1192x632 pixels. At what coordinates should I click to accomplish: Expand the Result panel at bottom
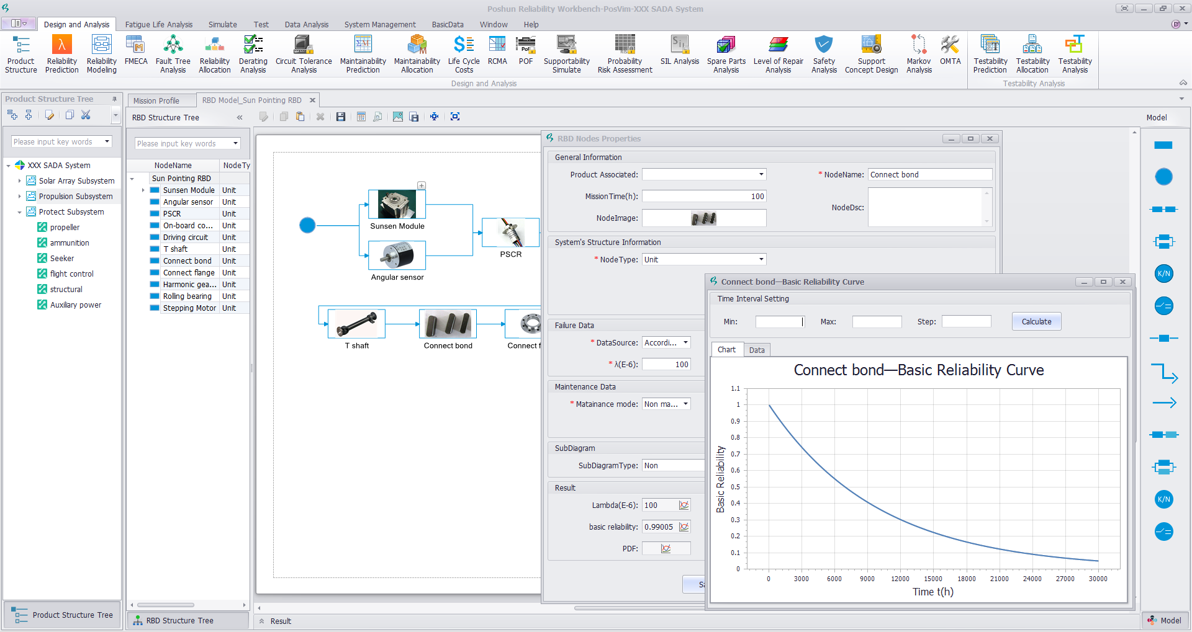click(x=262, y=621)
